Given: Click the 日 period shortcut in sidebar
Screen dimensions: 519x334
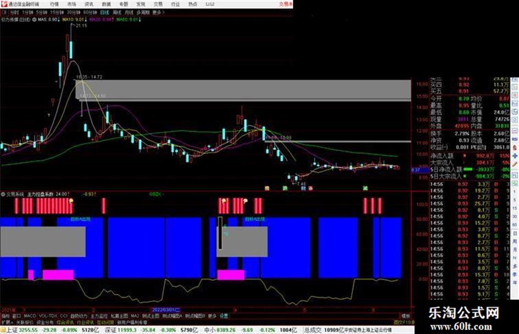Looking at the screenshot, I should tap(515, 234).
